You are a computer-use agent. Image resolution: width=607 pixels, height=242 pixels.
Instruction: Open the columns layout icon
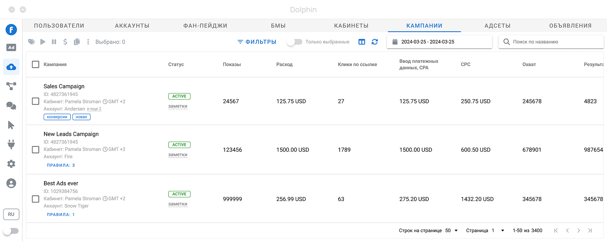[x=362, y=42]
